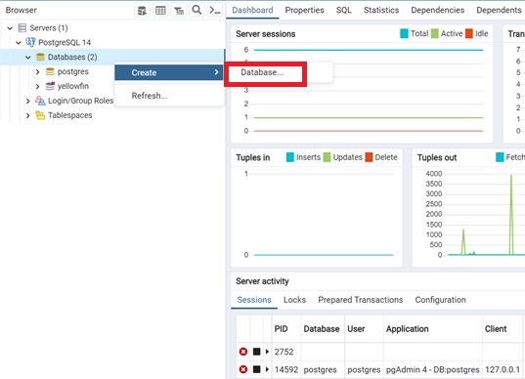Viewport: 525px width, 379px height.
Task: Open the SQL tab
Action: click(x=343, y=10)
